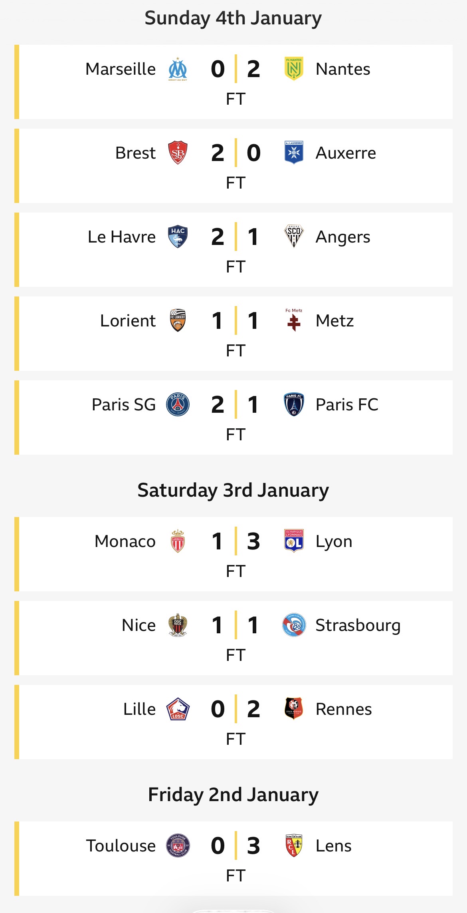Open the Rennes team name link
The height and width of the screenshot is (913, 467).
pos(344,709)
